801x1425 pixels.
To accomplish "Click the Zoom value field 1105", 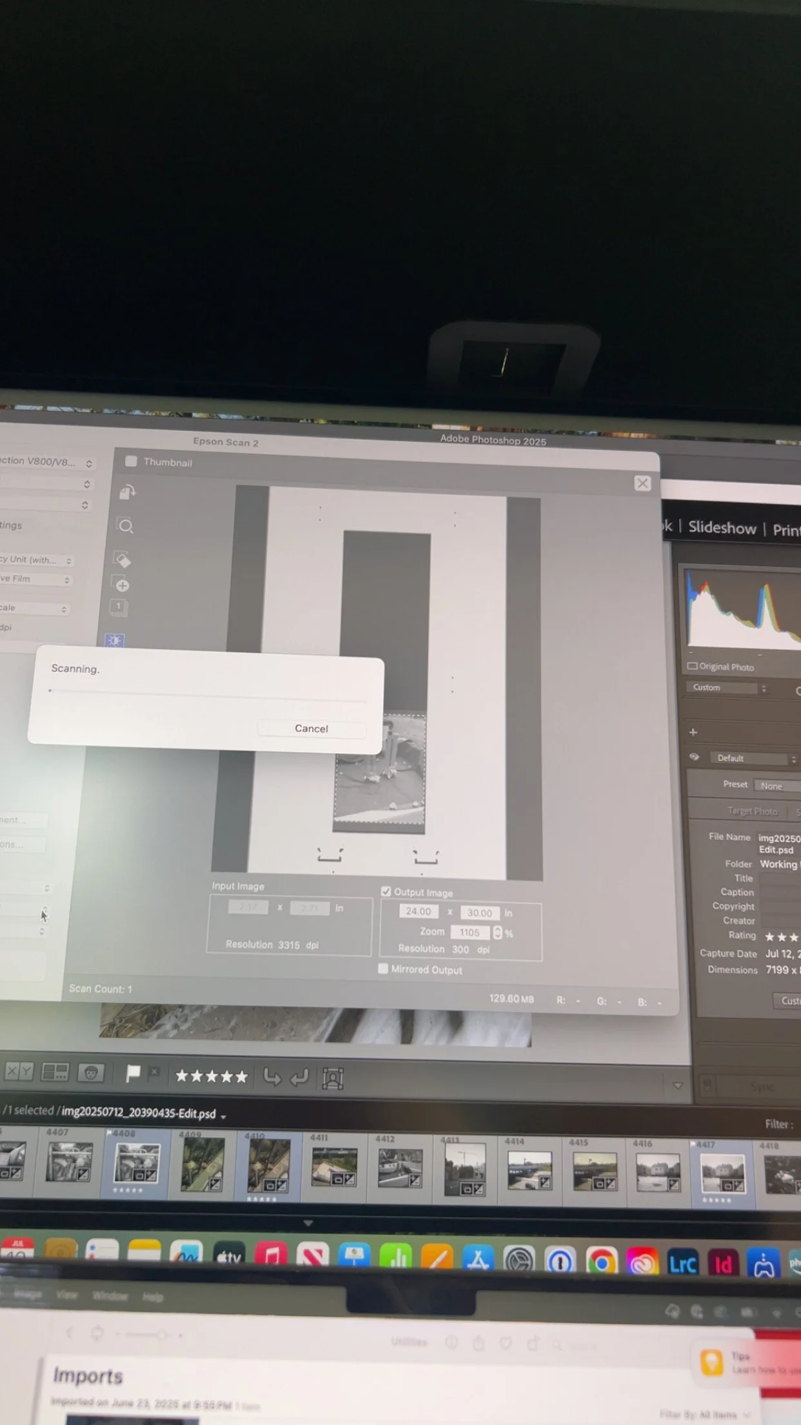I will (x=470, y=932).
